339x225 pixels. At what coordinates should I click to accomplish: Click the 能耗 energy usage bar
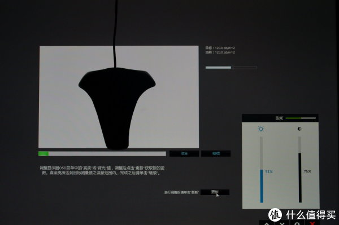[301, 118]
